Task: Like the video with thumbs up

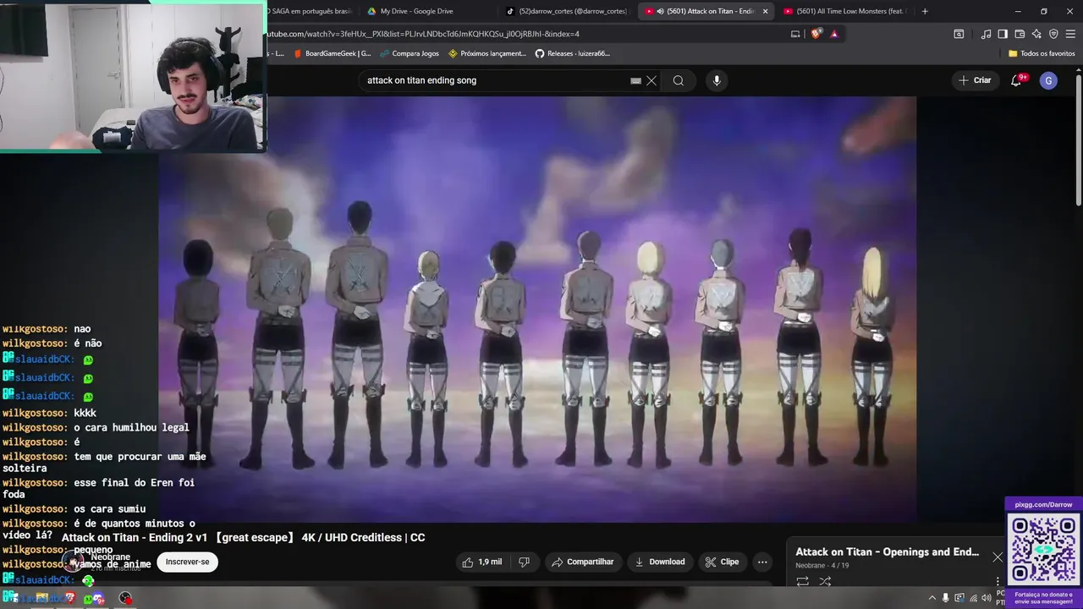Action: (x=482, y=562)
